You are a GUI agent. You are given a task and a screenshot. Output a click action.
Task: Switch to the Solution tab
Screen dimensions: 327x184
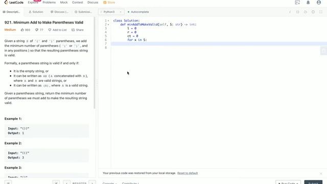click(36, 12)
